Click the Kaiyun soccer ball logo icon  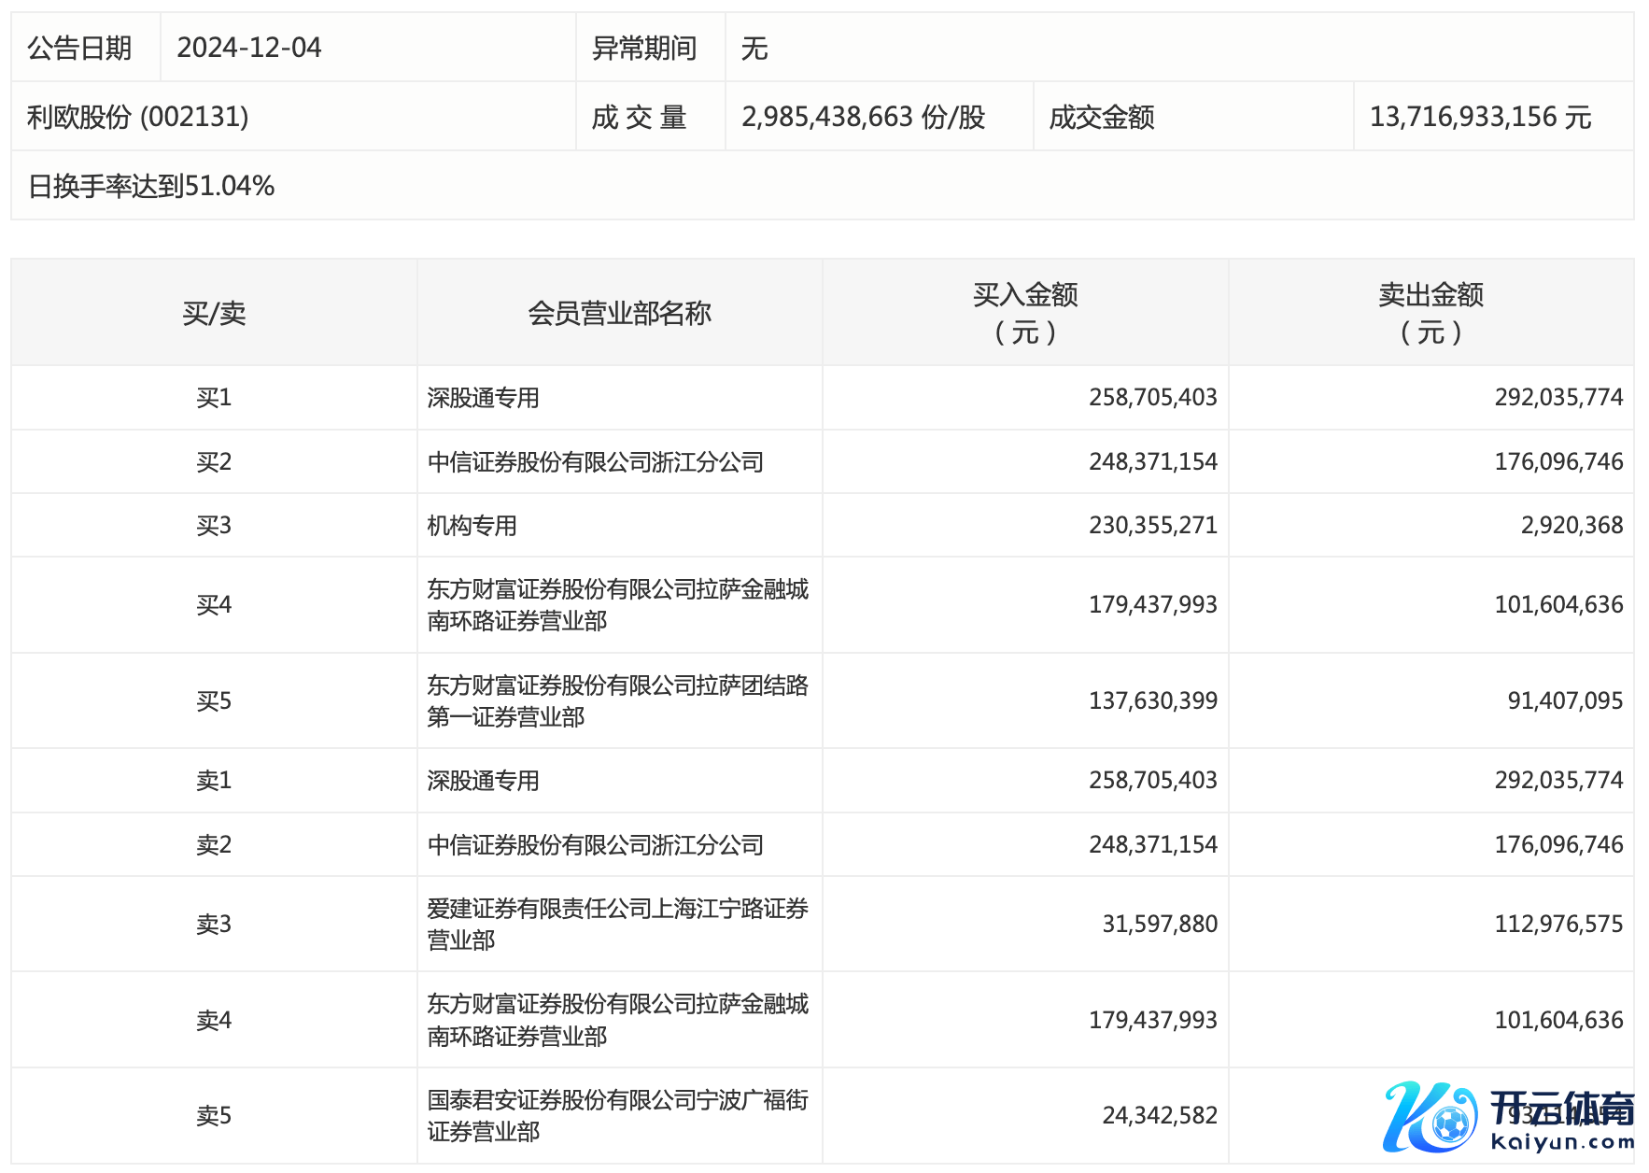1430,1117
